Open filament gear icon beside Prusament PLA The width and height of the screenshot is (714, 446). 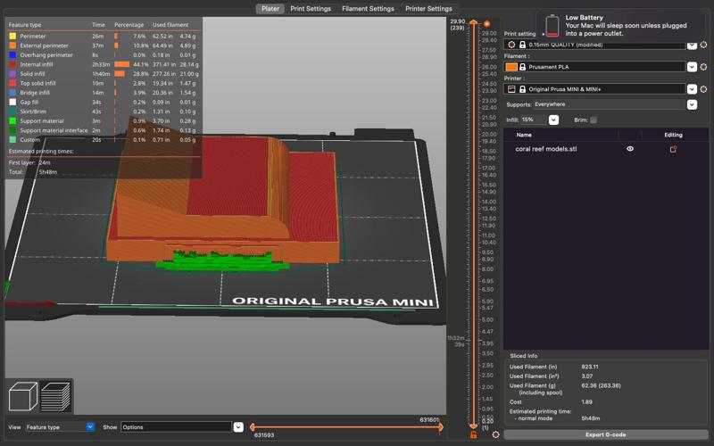click(x=703, y=66)
